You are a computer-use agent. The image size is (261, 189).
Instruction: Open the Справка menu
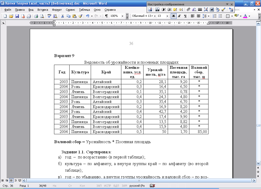(110, 10)
